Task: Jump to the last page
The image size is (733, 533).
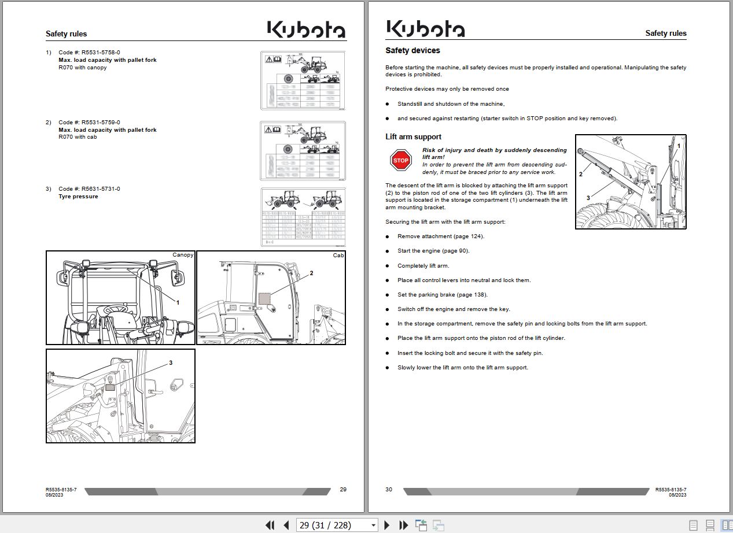Action: [x=403, y=525]
